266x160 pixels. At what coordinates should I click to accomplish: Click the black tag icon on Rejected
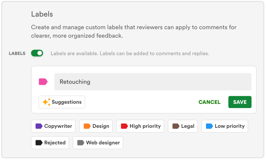click(x=39, y=143)
